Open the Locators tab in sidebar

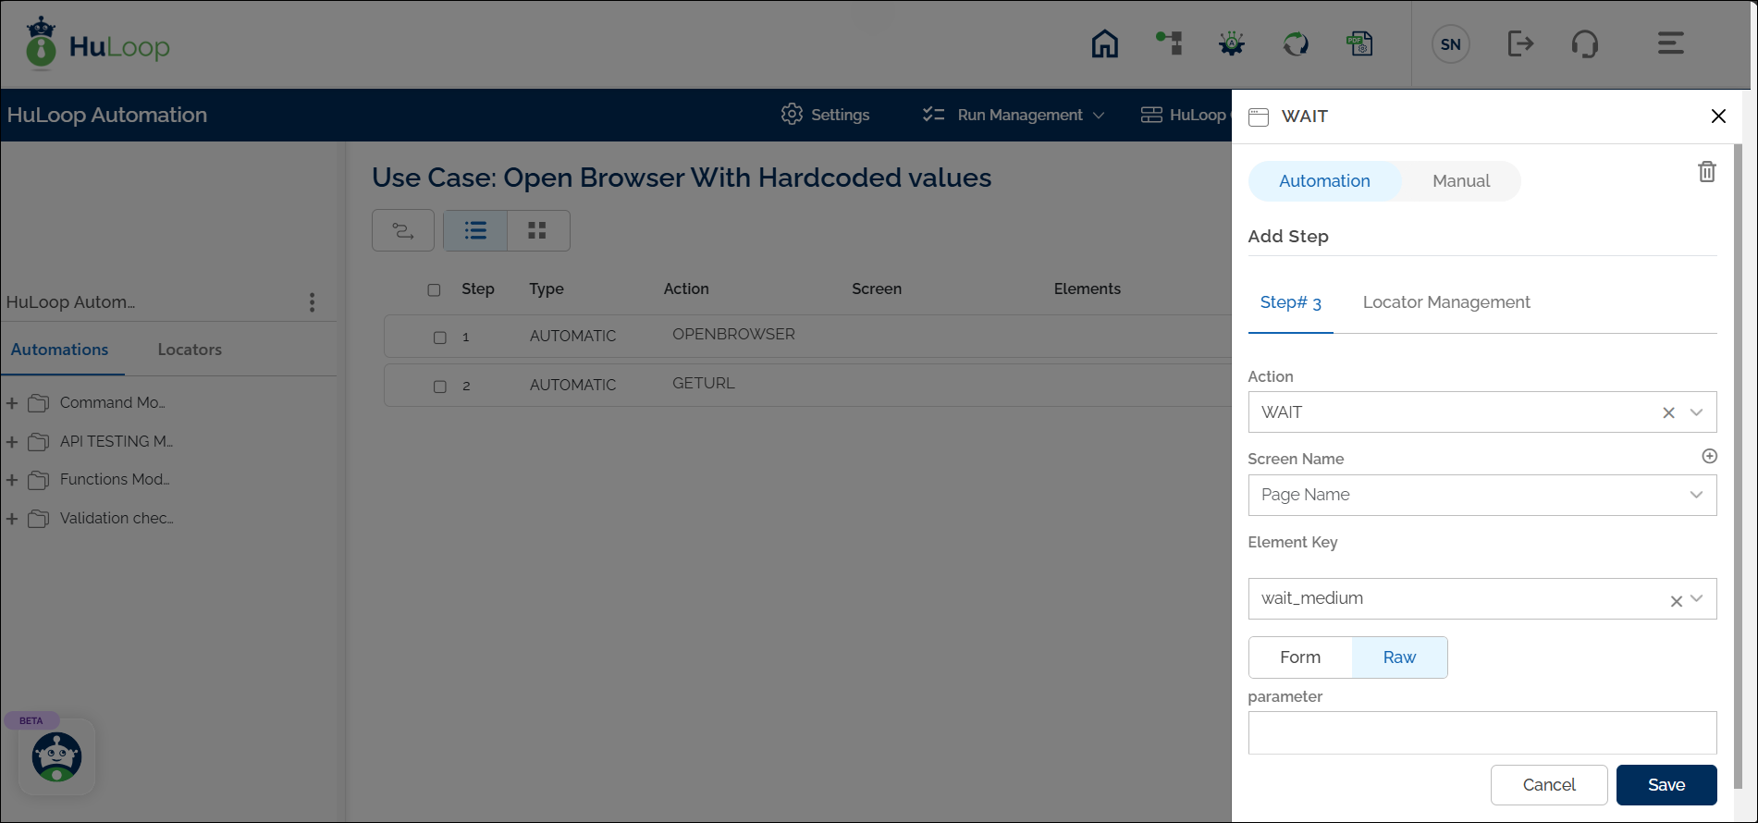coord(190,350)
